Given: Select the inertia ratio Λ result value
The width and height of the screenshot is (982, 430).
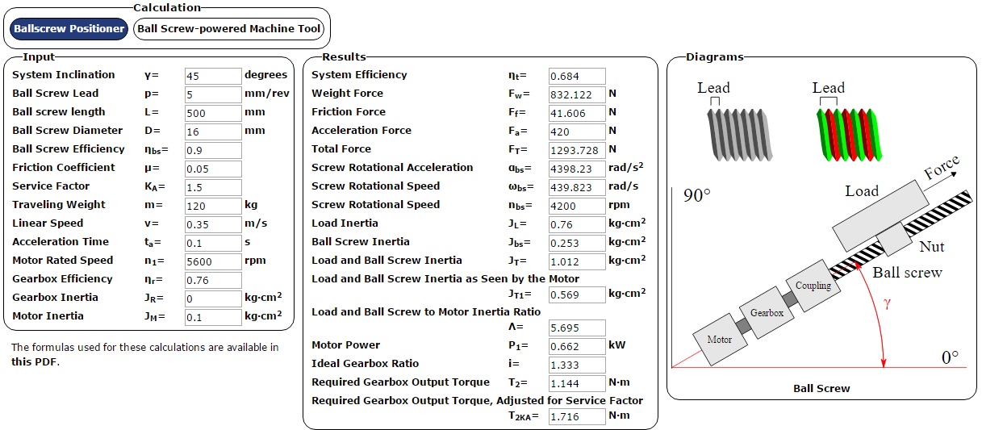Looking at the screenshot, I should click(x=577, y=328).
